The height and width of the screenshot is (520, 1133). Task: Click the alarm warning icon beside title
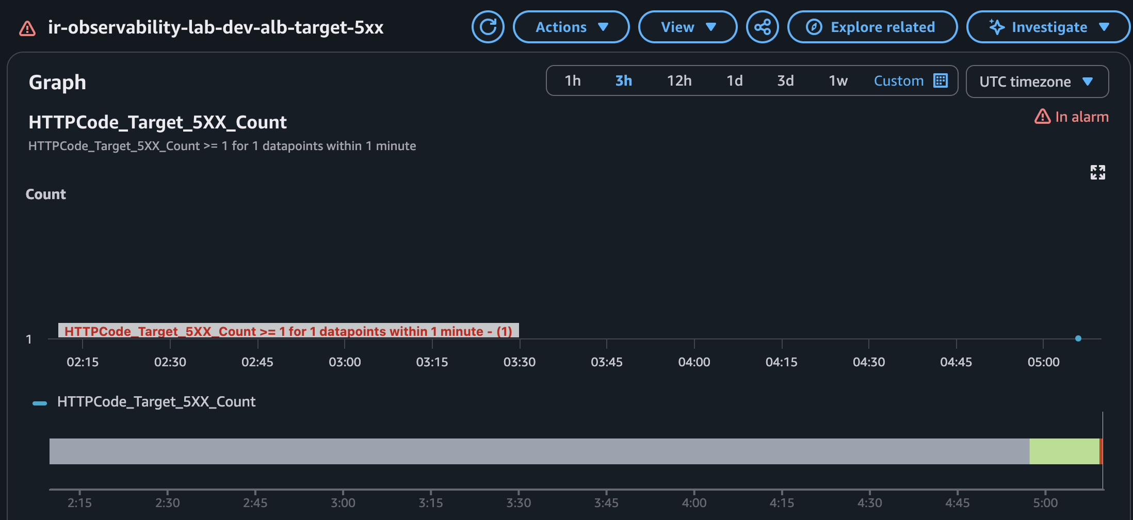pos(27,28)
